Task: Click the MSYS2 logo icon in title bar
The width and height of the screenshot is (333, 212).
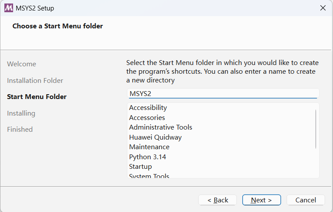Action: [x=9, y=8]
